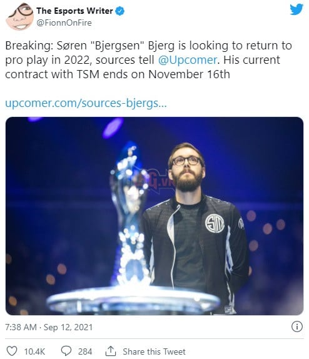Click Share this Tweet text

pyautogui.click(x=154, y=351)
